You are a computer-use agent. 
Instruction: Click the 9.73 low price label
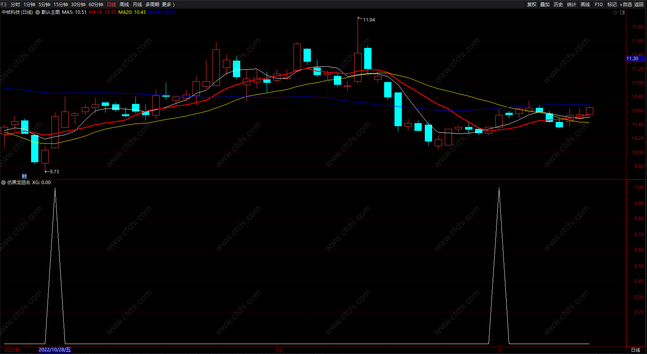54,172
